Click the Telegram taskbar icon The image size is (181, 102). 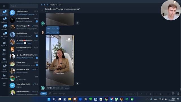111,99
